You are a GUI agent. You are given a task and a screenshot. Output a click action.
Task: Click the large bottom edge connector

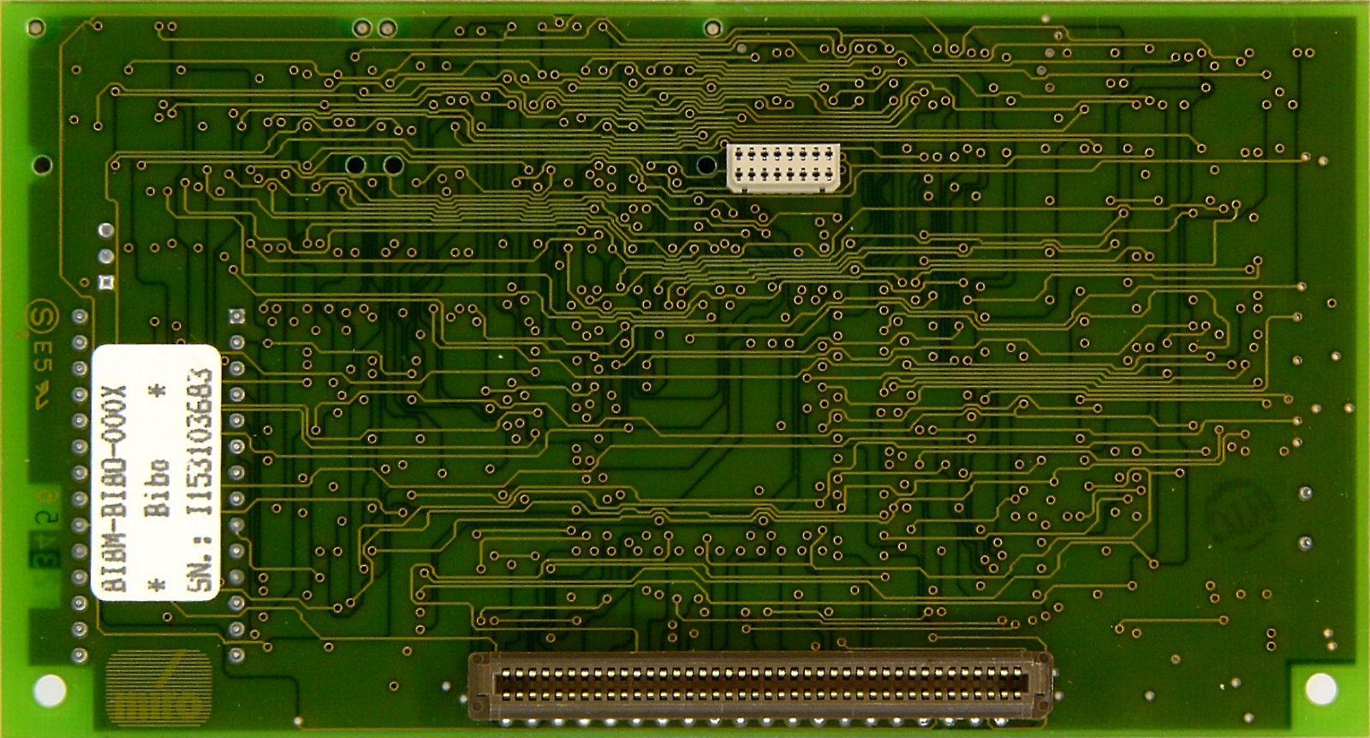(760, 683)
